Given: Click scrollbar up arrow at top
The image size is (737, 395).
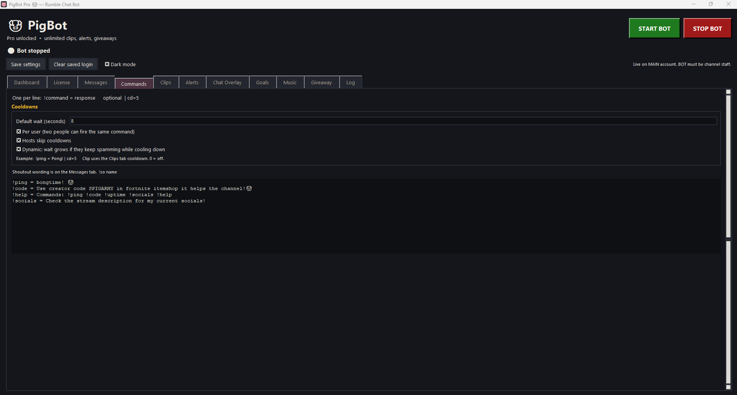Looking at the screenshot, I should tap(728, 92).
